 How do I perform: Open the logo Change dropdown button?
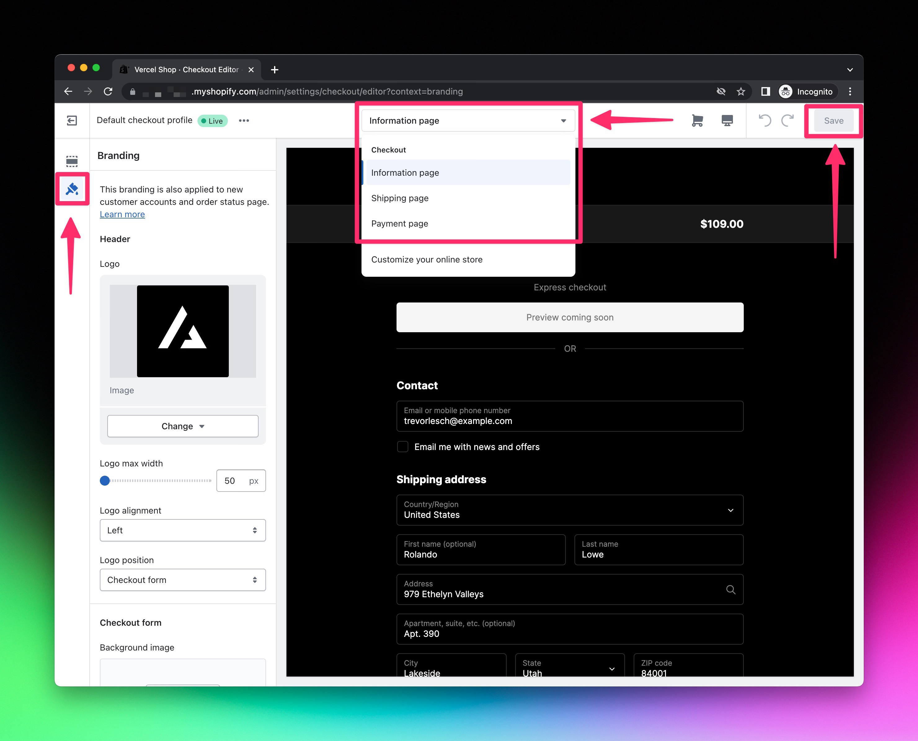(183, 426)
